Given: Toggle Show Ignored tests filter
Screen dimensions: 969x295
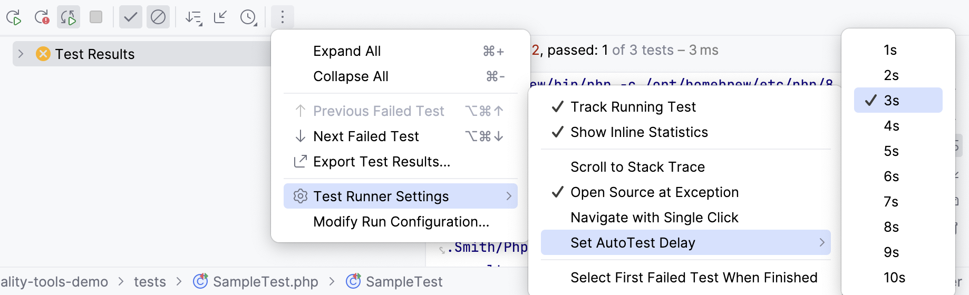Looking at the screenshot, I should click(158, 17).
